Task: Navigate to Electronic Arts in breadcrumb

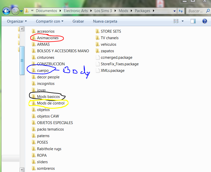Action: 76,11
